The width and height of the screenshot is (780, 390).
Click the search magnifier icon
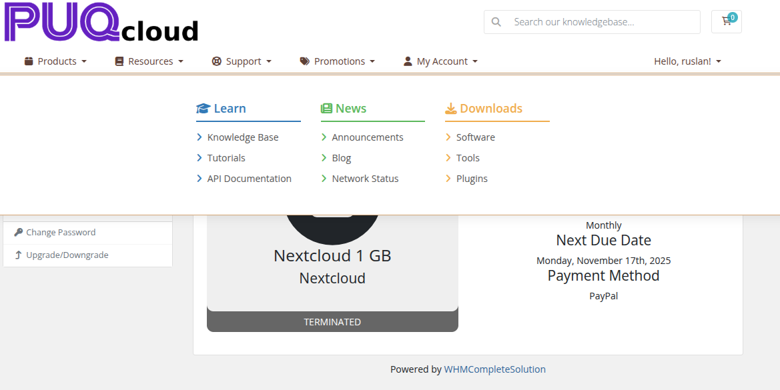pos(496,22)
